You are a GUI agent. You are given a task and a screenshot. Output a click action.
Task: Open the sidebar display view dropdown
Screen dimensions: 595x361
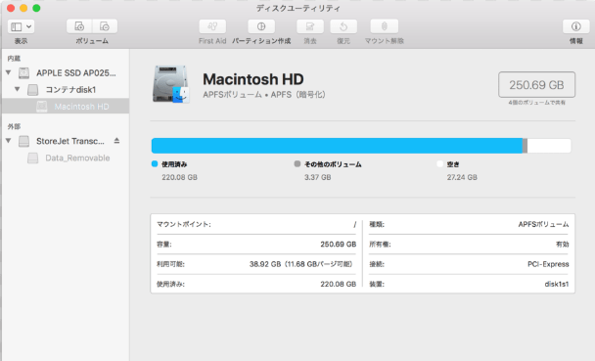pos(21,26)
